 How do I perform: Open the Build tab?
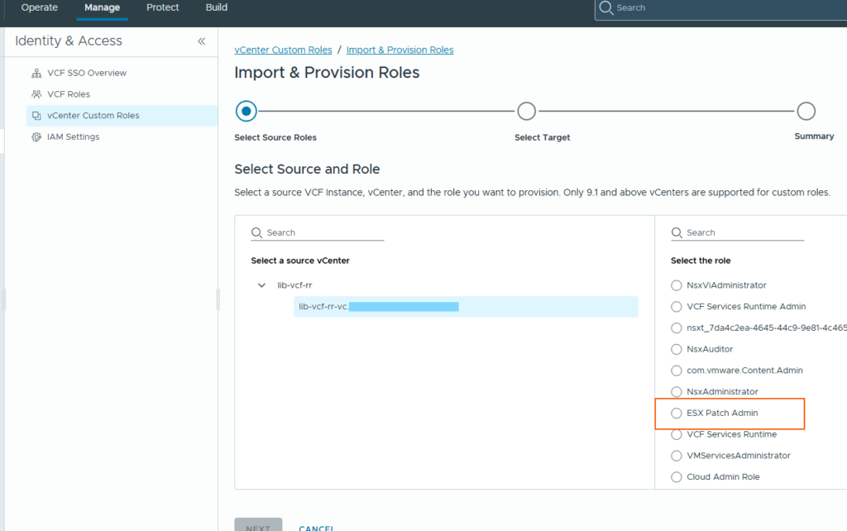pos(216,7)
